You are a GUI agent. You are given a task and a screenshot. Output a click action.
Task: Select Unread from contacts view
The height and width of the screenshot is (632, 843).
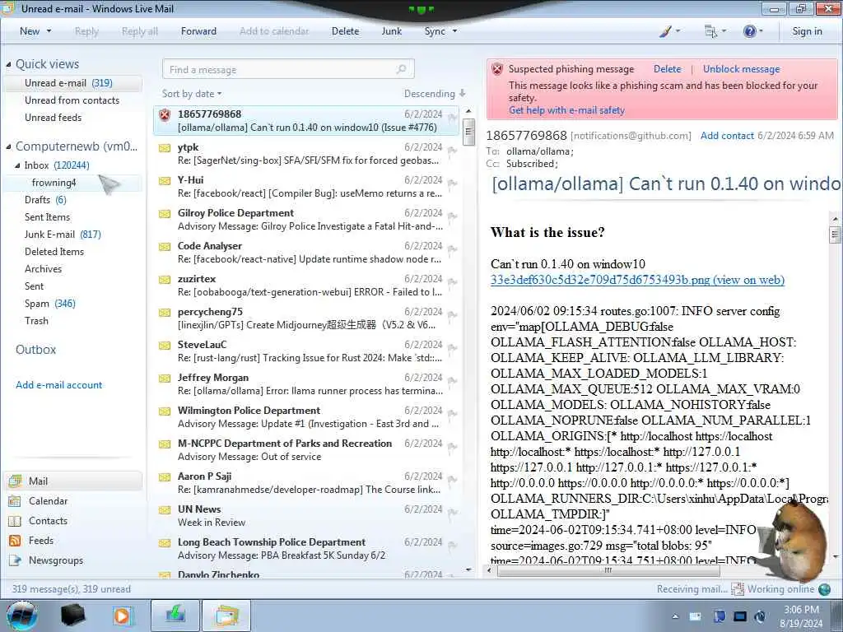[x=72, y=100]
